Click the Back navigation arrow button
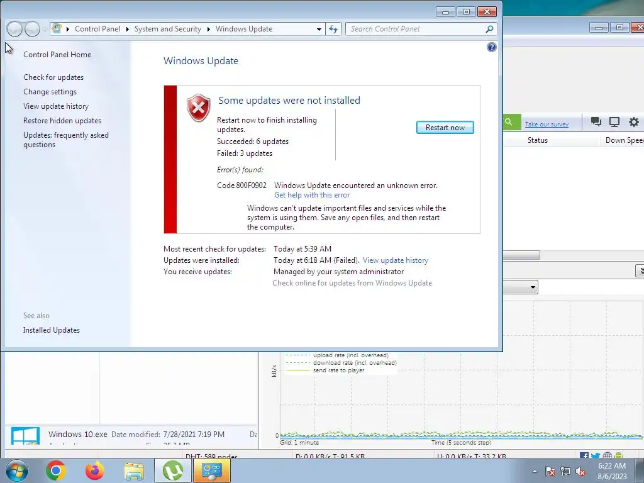644x483 pixels. (x=14, y=29)
